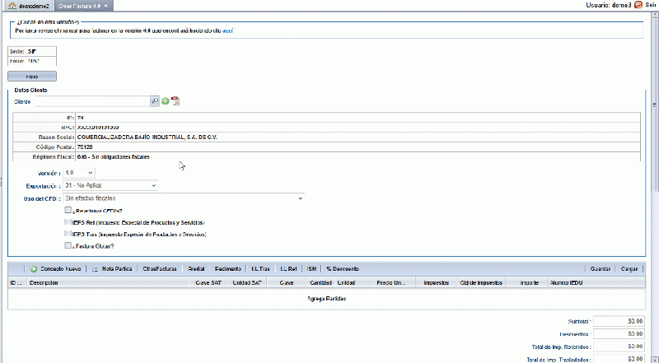Click the Concepto Nuevo label

click(60, 269)
